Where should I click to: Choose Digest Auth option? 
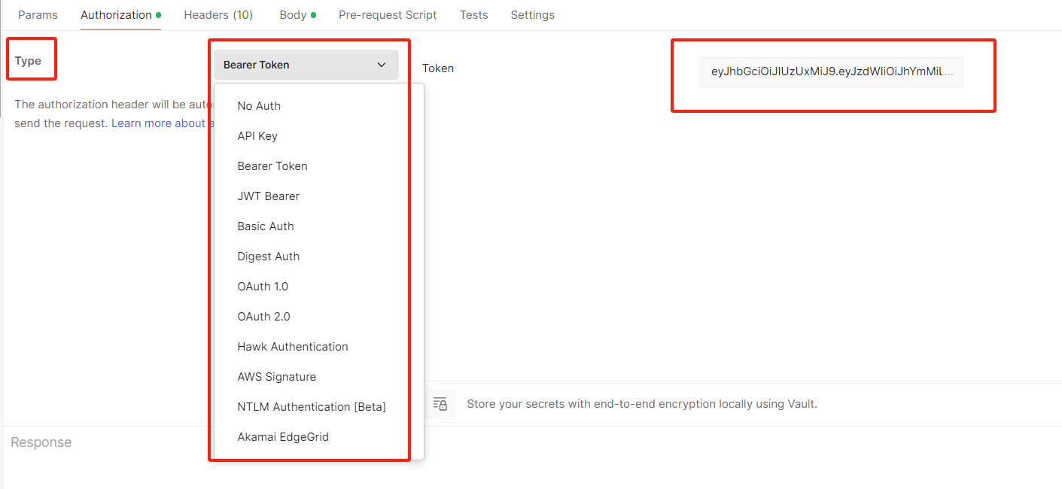click(268, 257)
